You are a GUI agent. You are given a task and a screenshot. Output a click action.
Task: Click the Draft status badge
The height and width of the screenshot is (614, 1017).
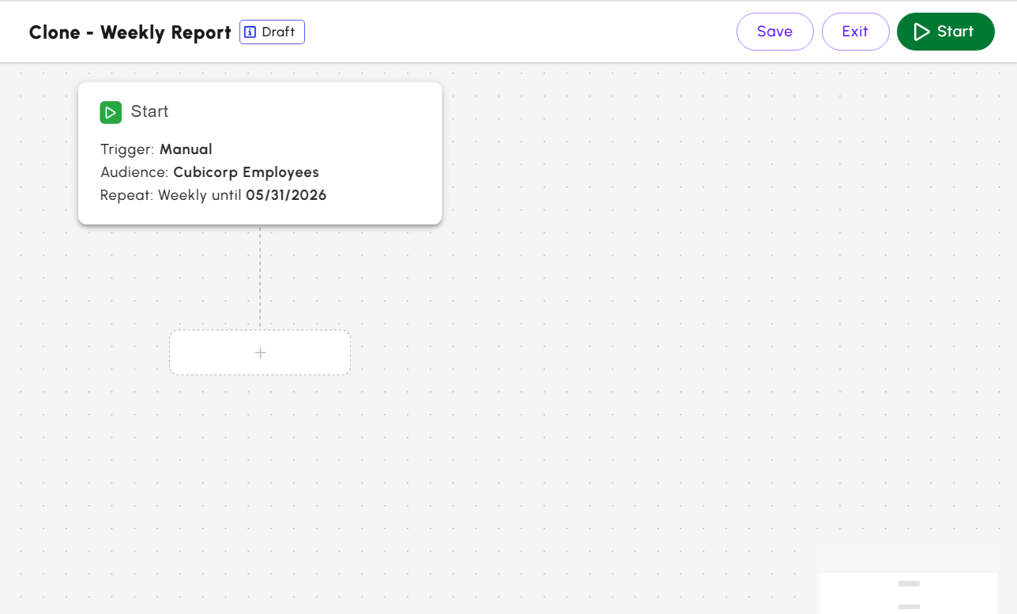click(272, 32)
